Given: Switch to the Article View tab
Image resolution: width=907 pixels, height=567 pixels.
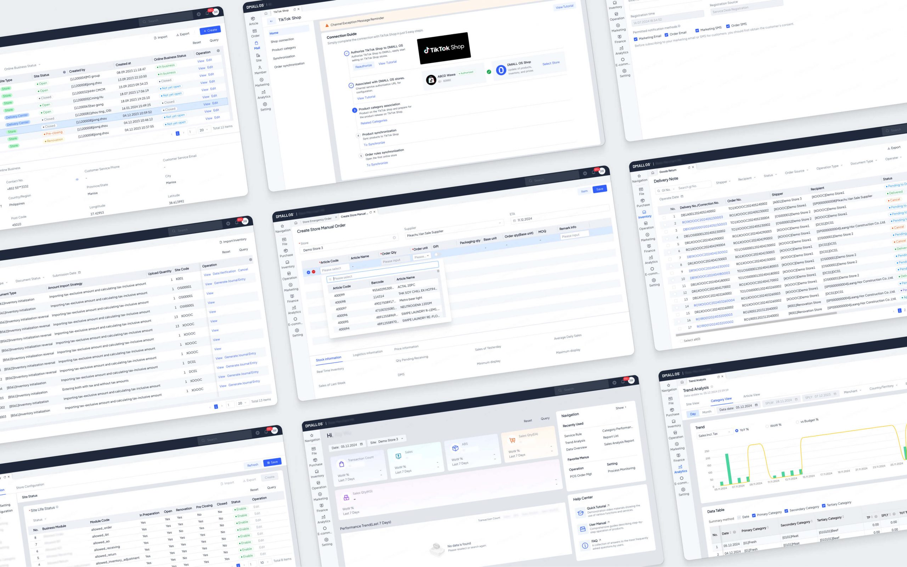Looking at the screenshot, I should tap(751, 395).
